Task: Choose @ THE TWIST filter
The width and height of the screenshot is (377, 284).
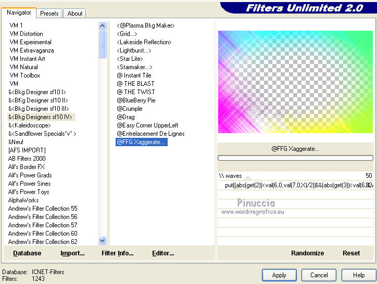Action: point(136,92)
